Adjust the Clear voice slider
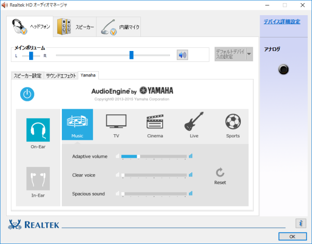Screen dimensions: 312x244 click(x=154, y=175)
